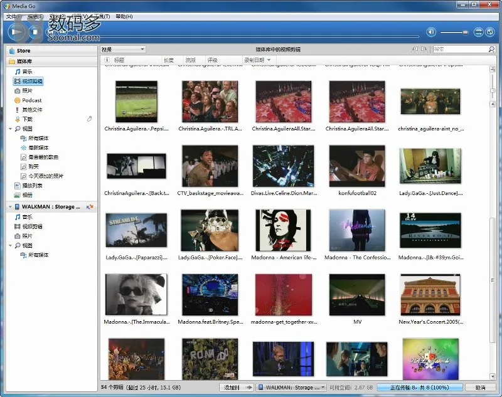Image resolution: width=502 pixels, height=397 pixels.
Task: Toggle repeat playback mode
Action: click(489, 32)
